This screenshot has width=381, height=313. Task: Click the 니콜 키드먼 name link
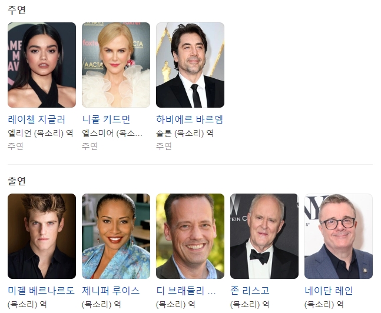106,119
